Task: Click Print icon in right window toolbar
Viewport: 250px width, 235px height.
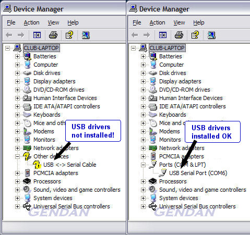Action: coord(179,35)
